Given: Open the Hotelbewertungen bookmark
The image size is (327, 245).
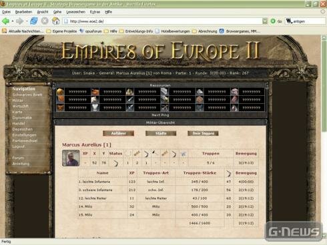Looking at the screenshot, I should pyautogui.click(x=173, y=31).
